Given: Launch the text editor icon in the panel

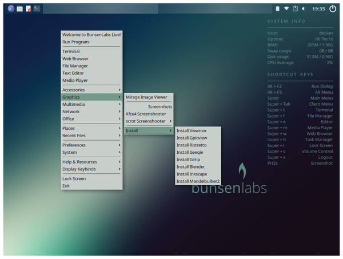Looking at the screenshot, I should (28, 9).
